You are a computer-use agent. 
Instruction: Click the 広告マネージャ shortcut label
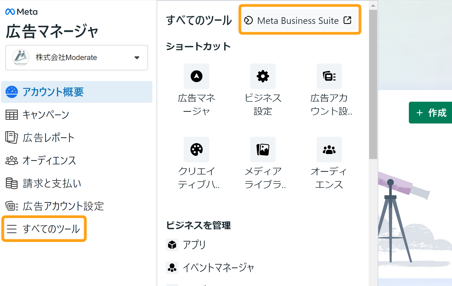[197, 105]
